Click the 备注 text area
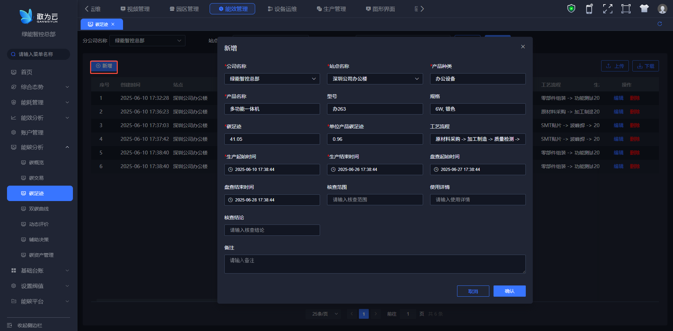This screenshot has width=673, height=331. coord(375,264)
